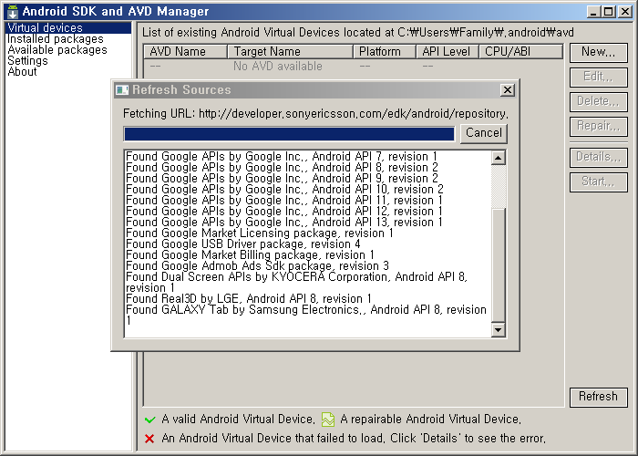This screenshot has height=456, width=638.
Task: Click the Edit... button
Action: coord(598,77)
